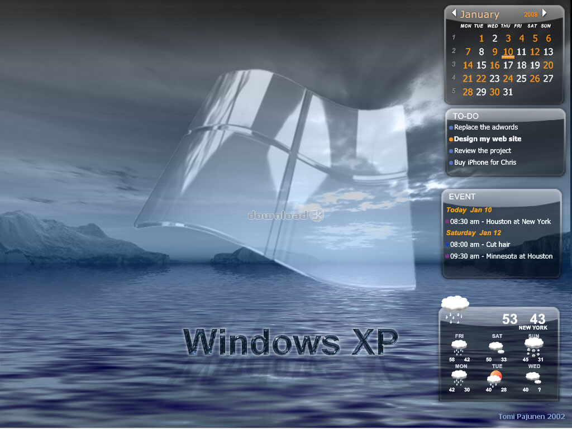Click the marker beside Minnesota at Houston event

pos(447,256)
